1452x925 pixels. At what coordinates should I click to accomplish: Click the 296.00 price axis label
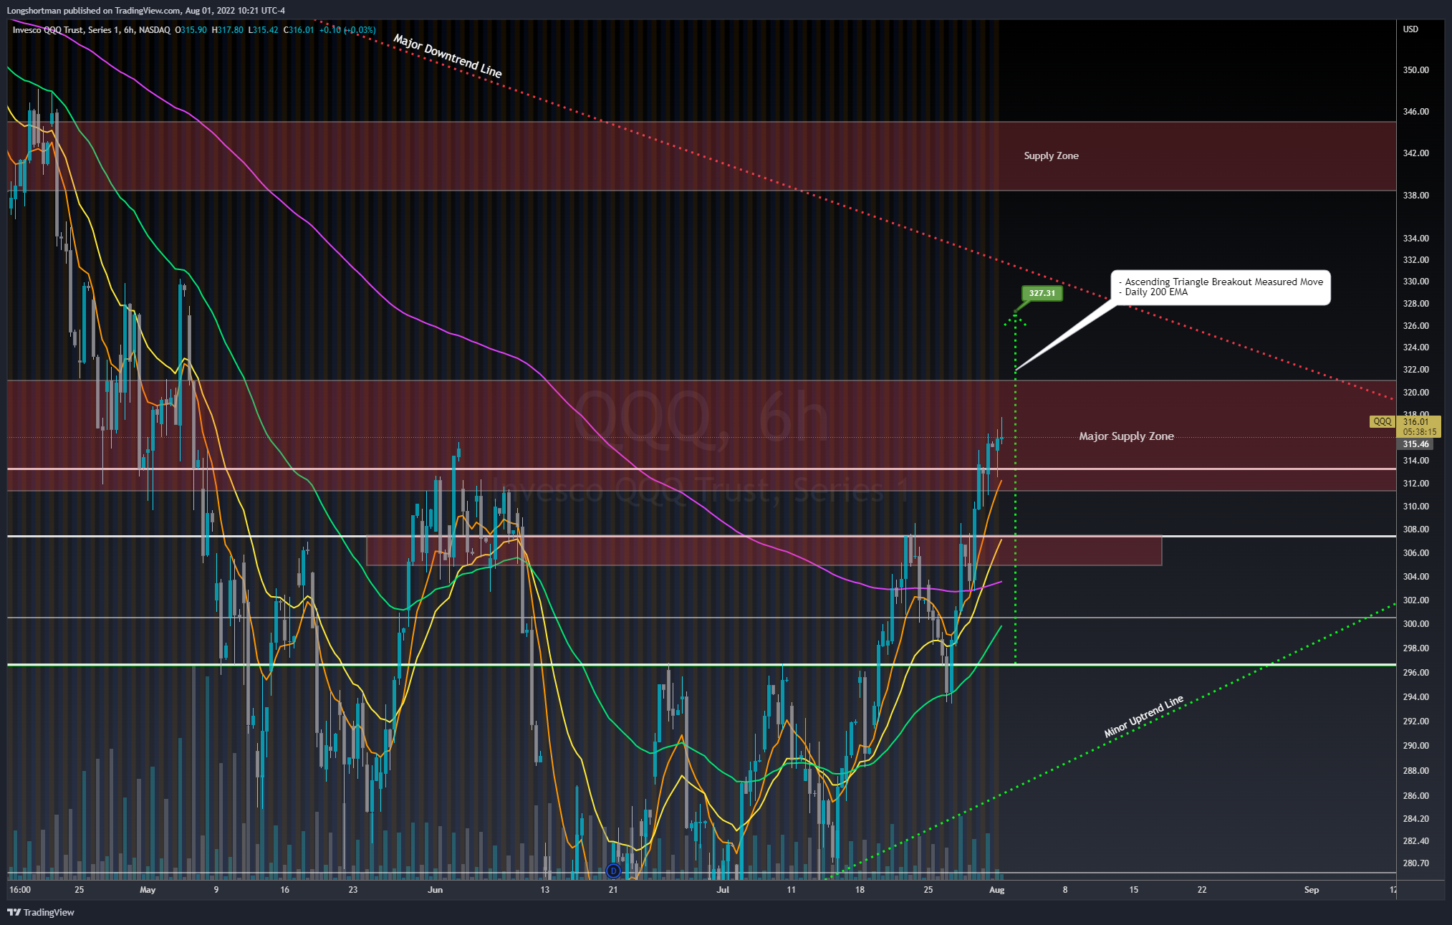pos(1415,673)
